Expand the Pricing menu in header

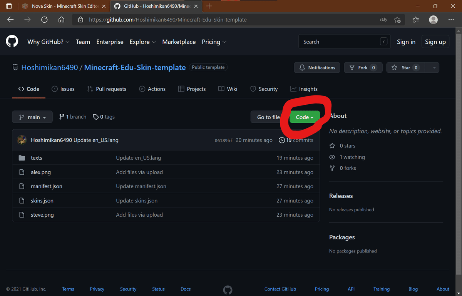(x=214, y=42)
